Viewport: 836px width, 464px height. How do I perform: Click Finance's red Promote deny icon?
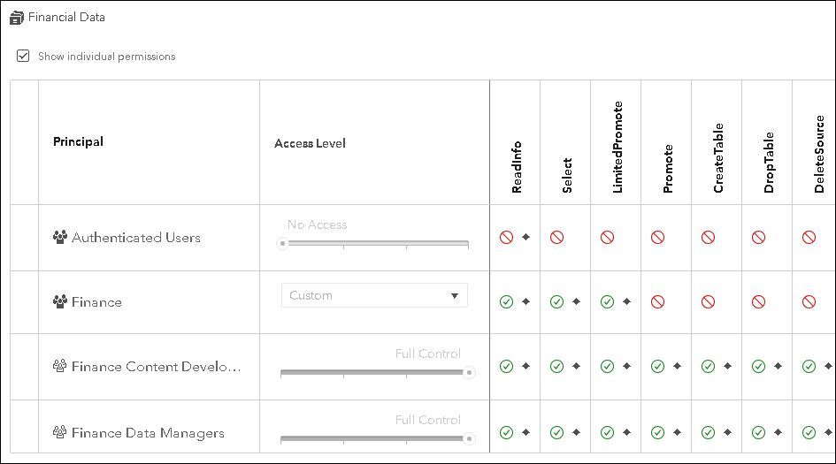click(657, 302)
